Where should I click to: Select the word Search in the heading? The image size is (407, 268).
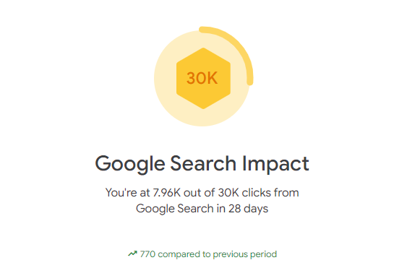pyautogui.click(x=203, y=163)
